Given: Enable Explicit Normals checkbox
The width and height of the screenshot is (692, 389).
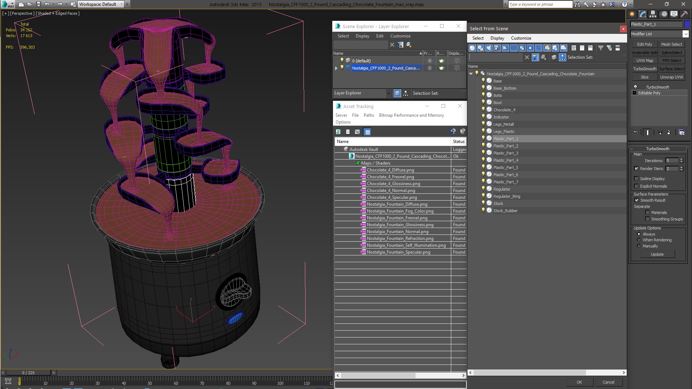Looking at the screenshot, I should 636,186.
